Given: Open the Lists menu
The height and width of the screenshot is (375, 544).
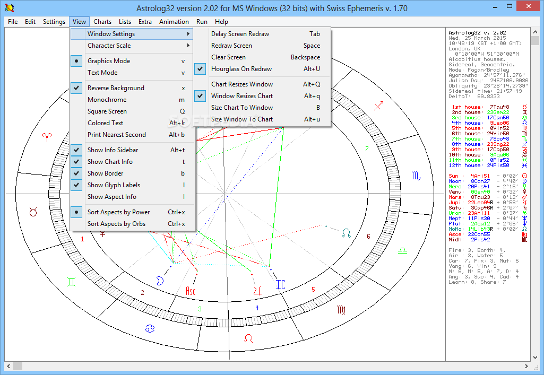Looking at the screenshot, I should click(125, 22).
